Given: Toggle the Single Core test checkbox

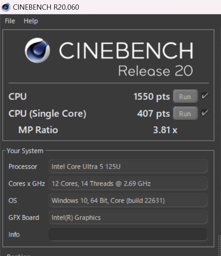Looking at the screenshot, I should pyautogui.click(x=205, y=113).
